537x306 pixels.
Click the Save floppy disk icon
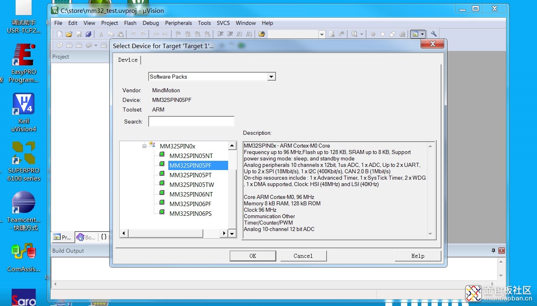click(79, 34)
